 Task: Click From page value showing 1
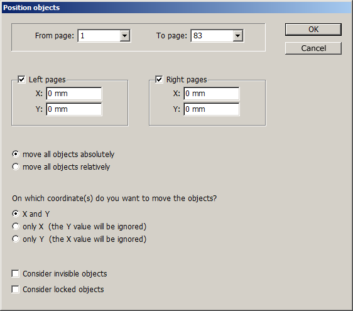pos(99,36)
